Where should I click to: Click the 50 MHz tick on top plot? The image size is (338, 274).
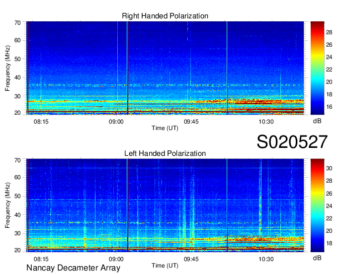[x=17, y=59]
